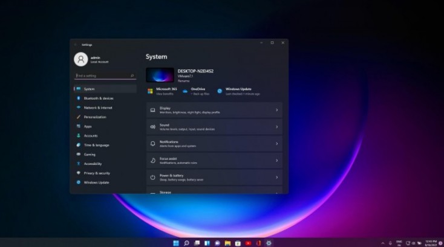This screenshot has height=247, width=444.
Task: Expand the Sound settings row
Action: pos(214,127)
